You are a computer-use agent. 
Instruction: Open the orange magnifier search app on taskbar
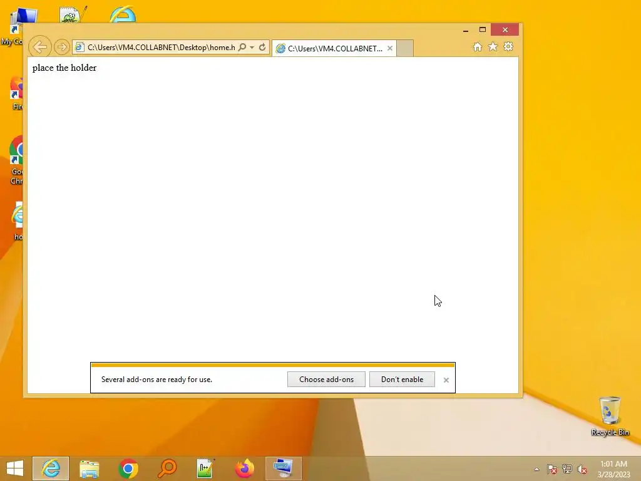(167, 468)
